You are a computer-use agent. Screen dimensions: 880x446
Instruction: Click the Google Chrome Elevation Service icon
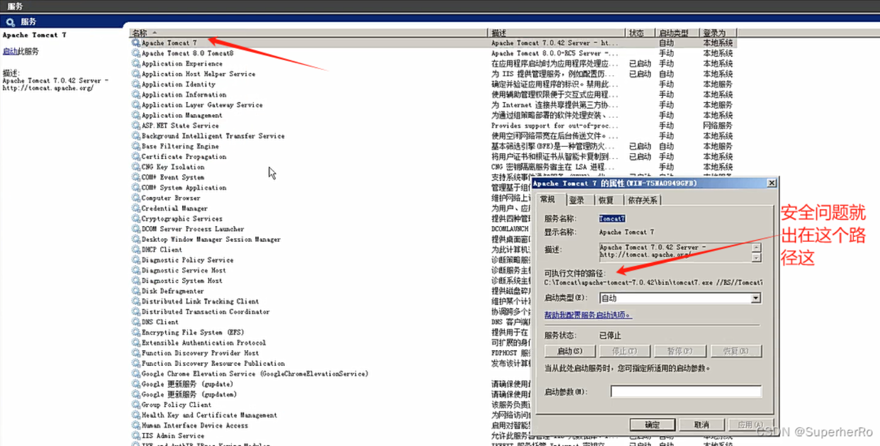[136, 374]
